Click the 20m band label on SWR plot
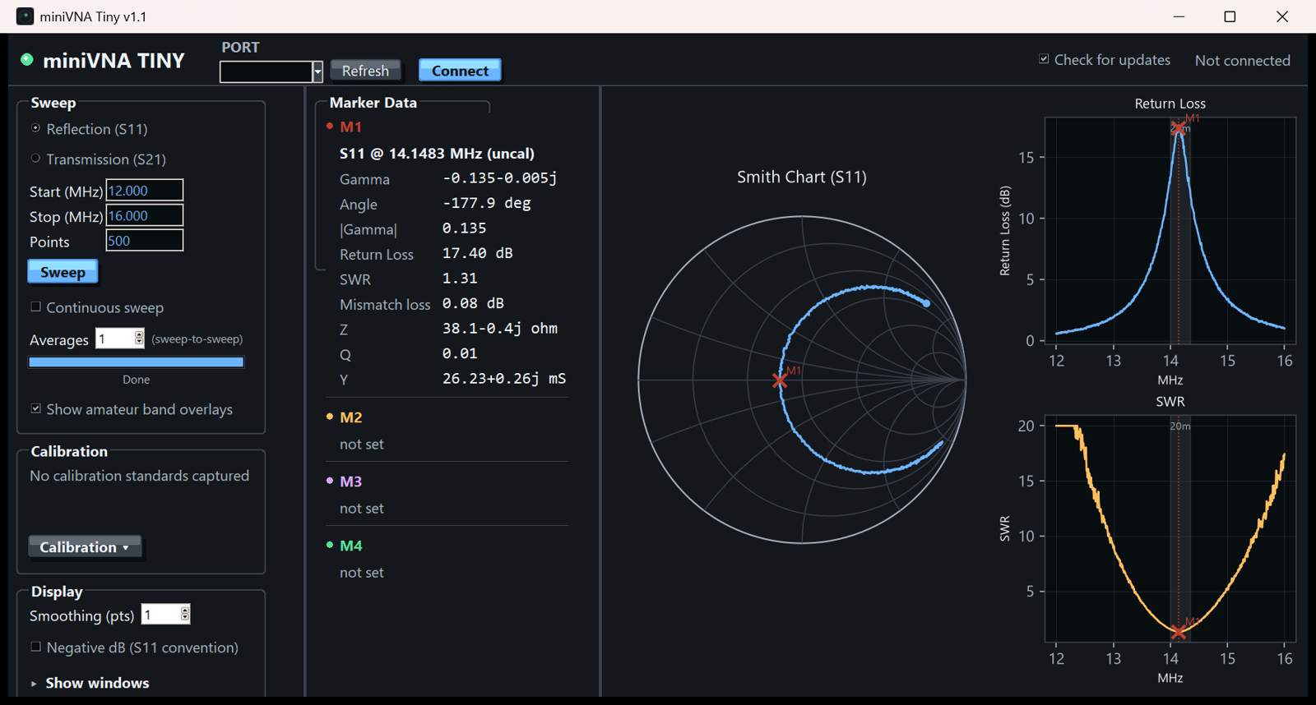 coord(1180,426)
